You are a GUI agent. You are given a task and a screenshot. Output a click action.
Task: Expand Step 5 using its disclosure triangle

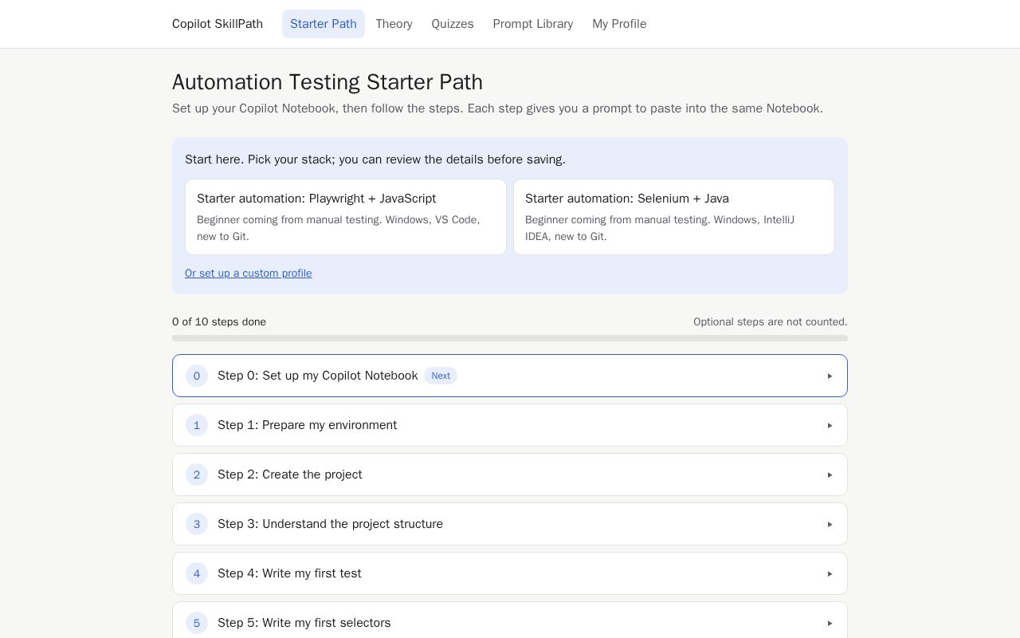click(830, 623)
